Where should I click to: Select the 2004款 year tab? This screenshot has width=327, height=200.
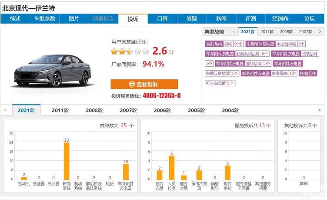pos(230,110)
